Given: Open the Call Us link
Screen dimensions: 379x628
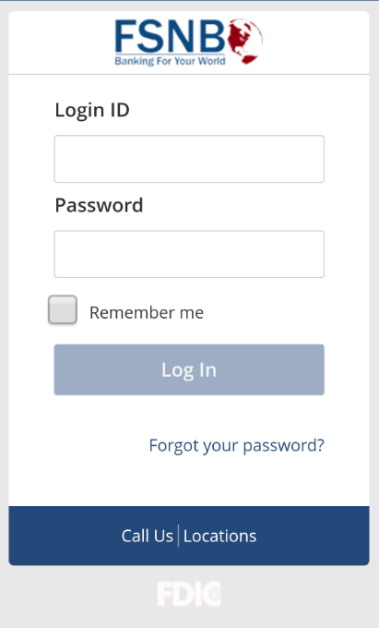Looking at the screenshot, I should (x=148, y=536).
